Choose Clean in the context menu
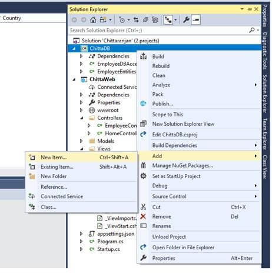272x278 pixels. (x=158, y=75)
